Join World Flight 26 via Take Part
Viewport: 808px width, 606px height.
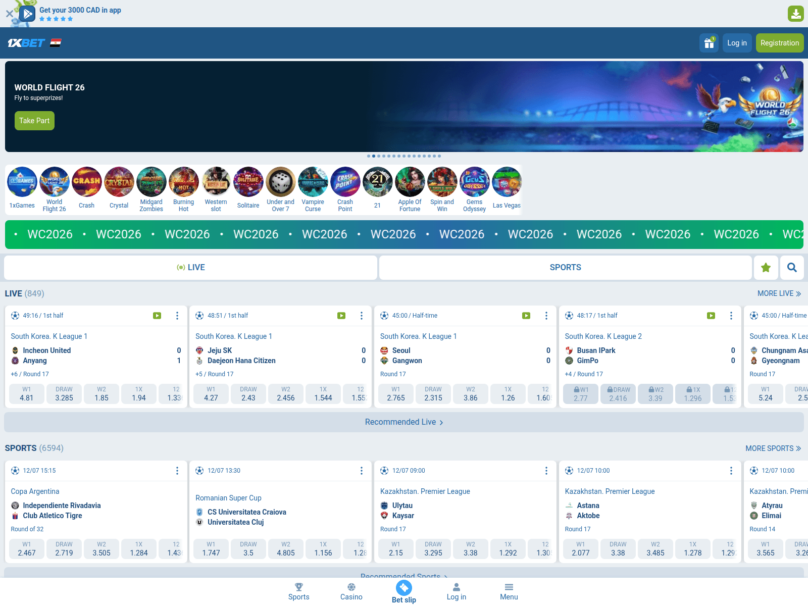point(34,121)
